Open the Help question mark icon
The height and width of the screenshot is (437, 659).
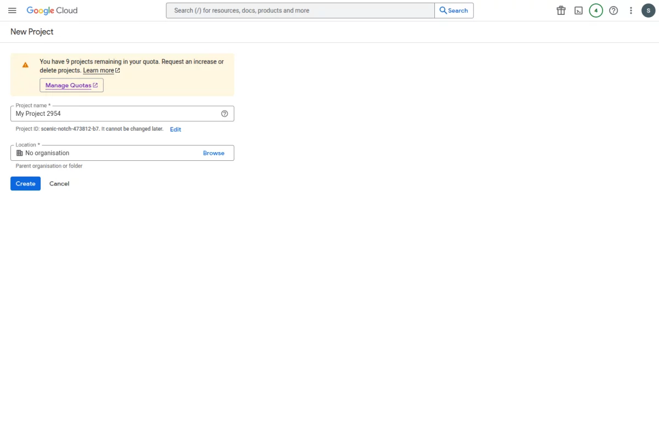coord(613,10)
